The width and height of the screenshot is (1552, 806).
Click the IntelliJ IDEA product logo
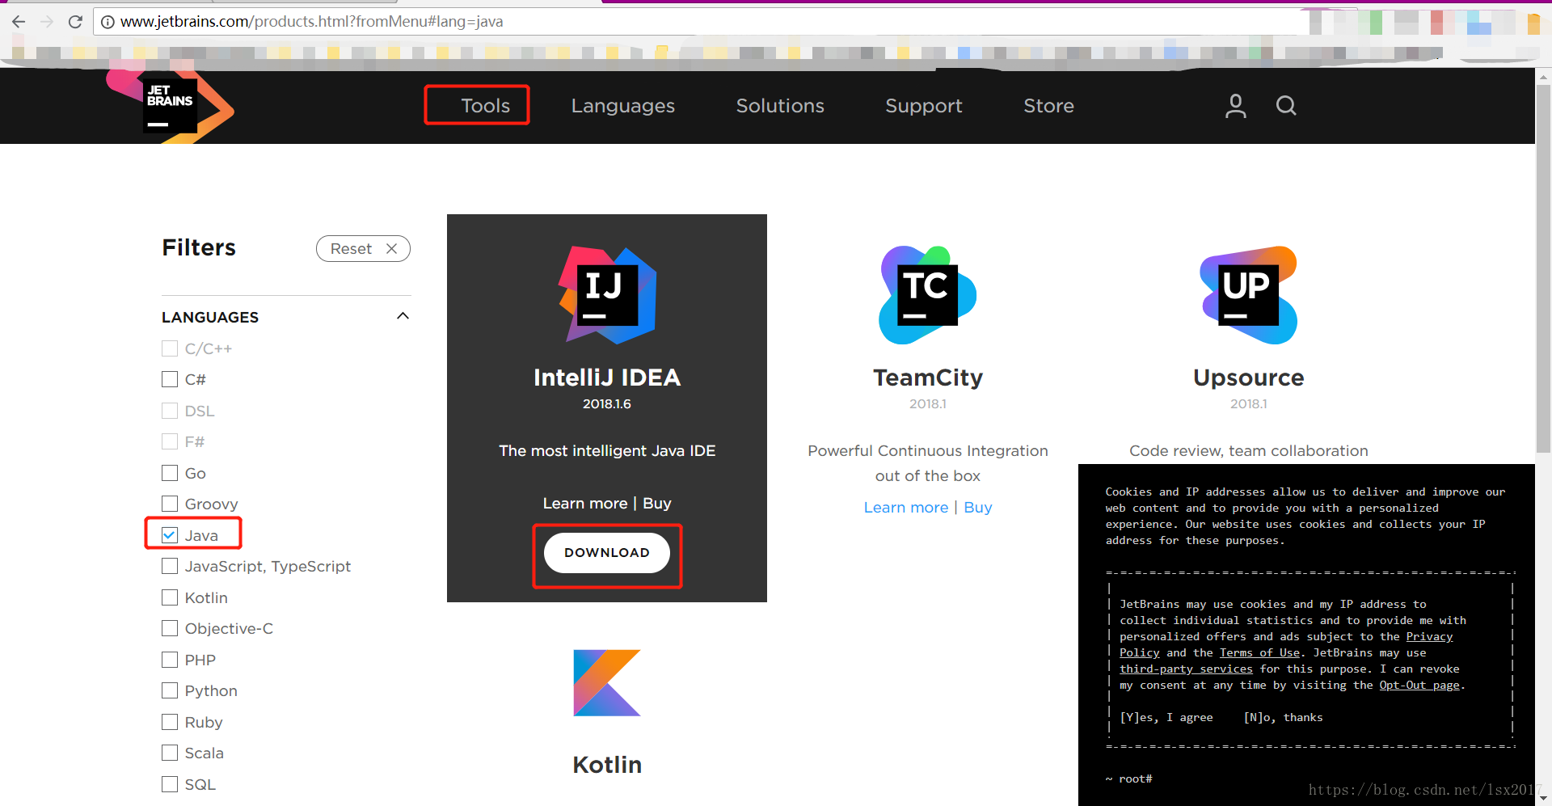coord(607,295)
